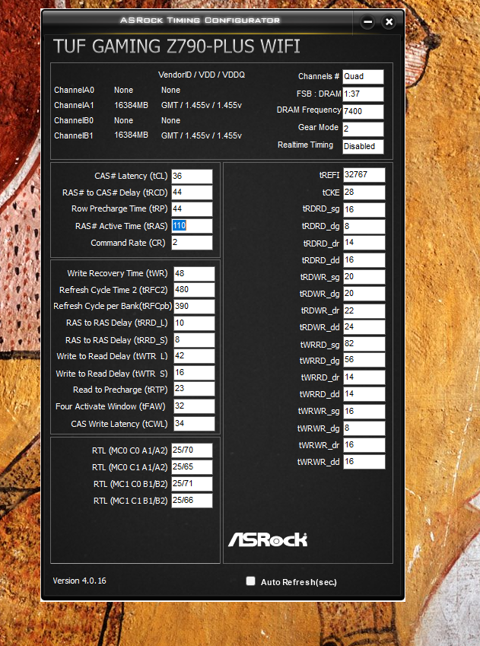Select the tWTR_L value field

click(194, 356)
